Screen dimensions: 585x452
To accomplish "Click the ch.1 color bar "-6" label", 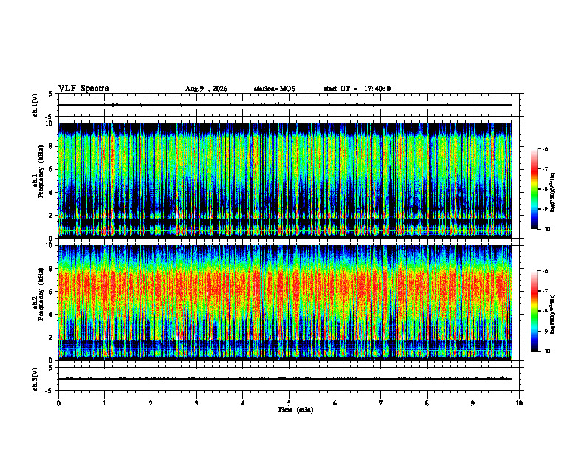I will tap(545, 149).
